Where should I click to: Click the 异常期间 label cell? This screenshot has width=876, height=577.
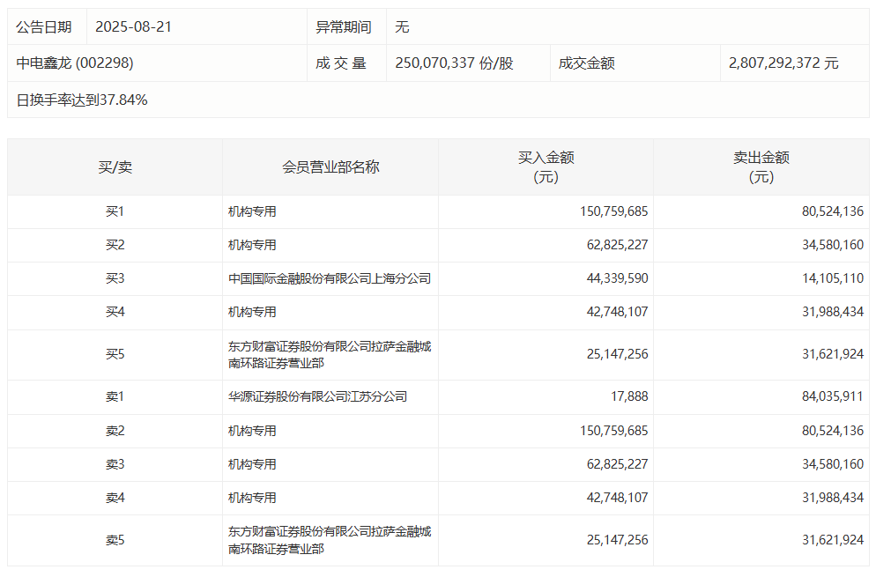pos(343,26)
